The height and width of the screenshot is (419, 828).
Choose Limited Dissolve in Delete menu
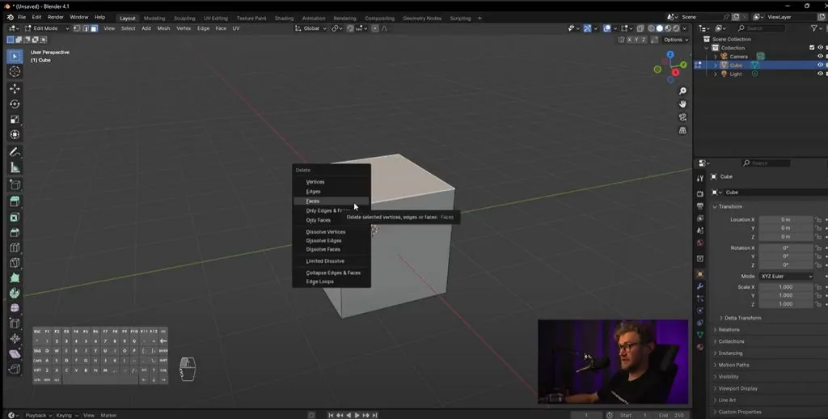332,261
